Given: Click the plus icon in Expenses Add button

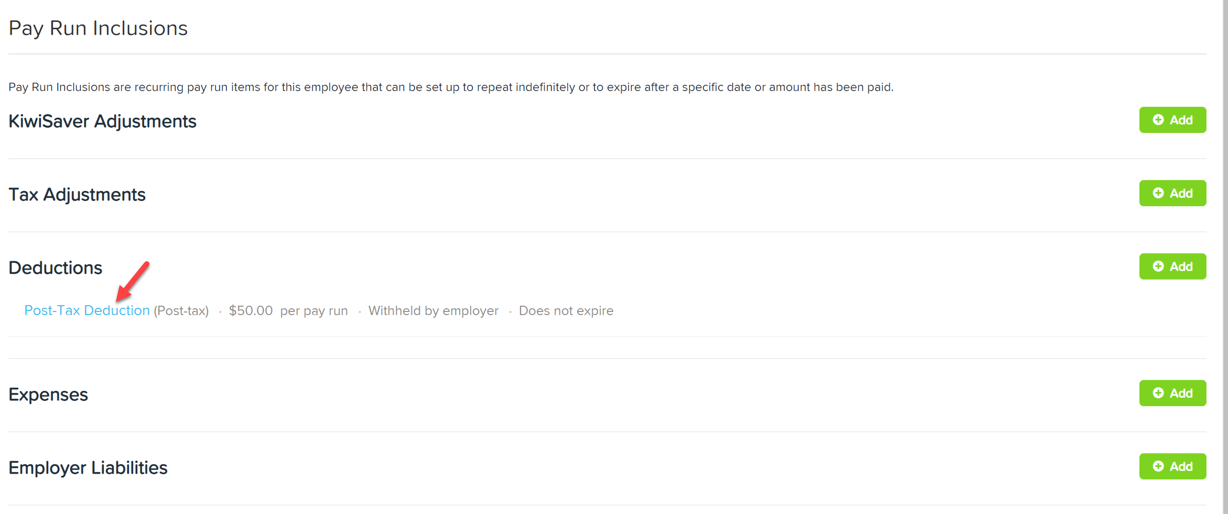Looking at the screenshot, I should coord(1158,393).
